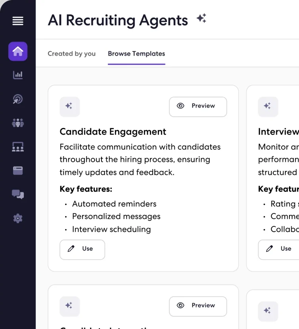Screen dimensions: 299x329
Task: Click the sparkle icon on bottom-right template card
Action: 268,312
